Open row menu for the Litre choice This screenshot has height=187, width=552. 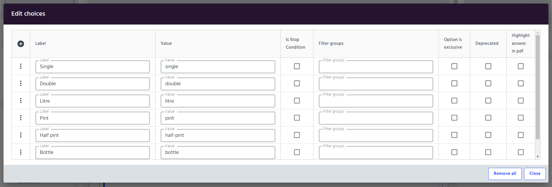tap(21, 101)
